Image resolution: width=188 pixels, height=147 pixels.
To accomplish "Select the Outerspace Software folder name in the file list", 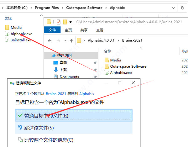I will tap(128, 66).
